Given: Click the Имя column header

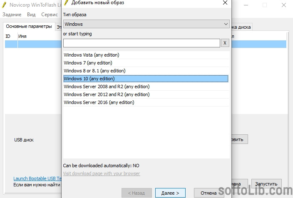Looking at the screenshot, I should click(39, 36).
